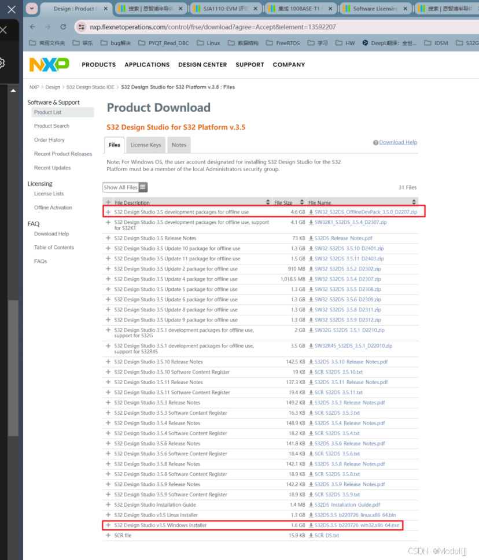Expand all rows with header plus icon

coord(108,202)
